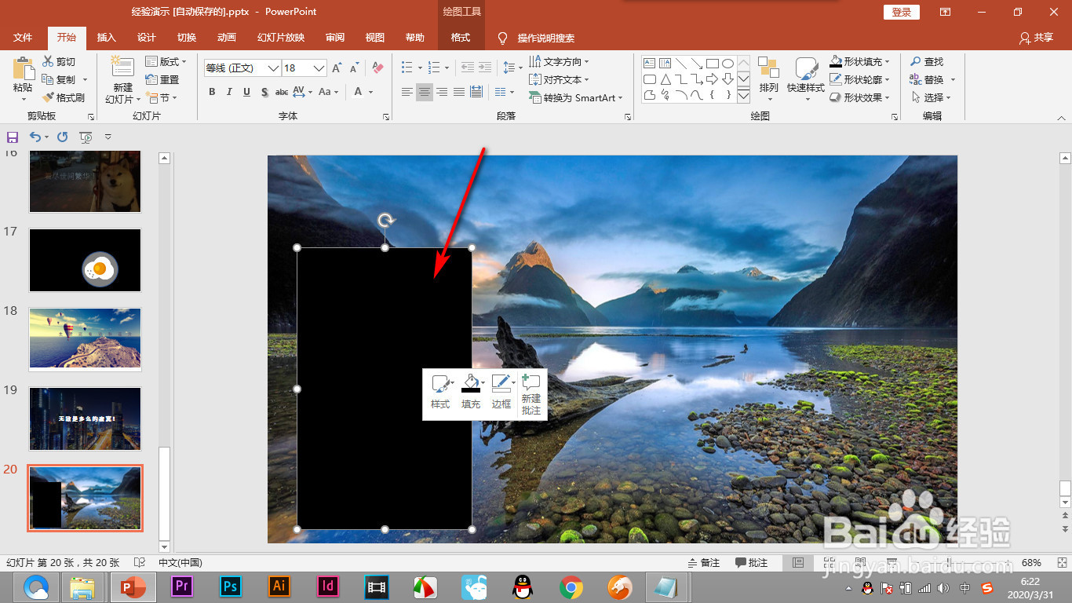
Task: Click the Copy button
Action: [x=59, y=79]
